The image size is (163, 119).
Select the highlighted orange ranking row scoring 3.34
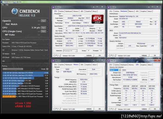[26, 97]
